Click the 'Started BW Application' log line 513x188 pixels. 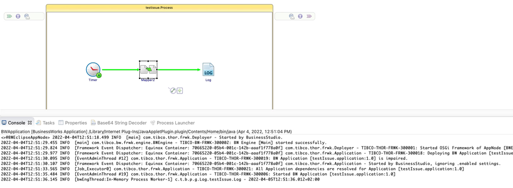coord(198,174)
